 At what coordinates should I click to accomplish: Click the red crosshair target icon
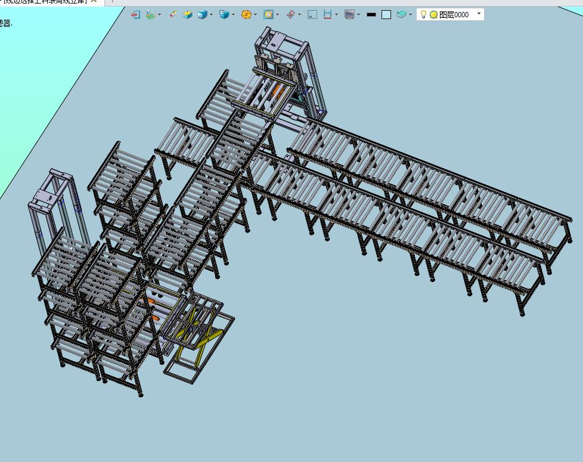pyautogui.click(x=290, y=14)
